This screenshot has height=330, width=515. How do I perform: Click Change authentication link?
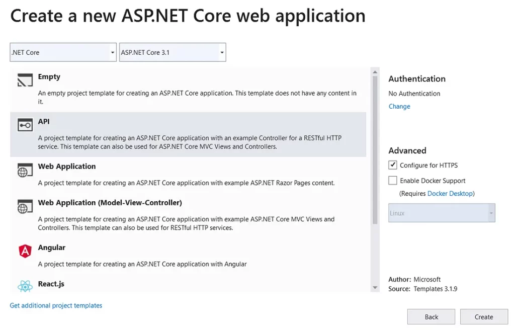[399, 106]
